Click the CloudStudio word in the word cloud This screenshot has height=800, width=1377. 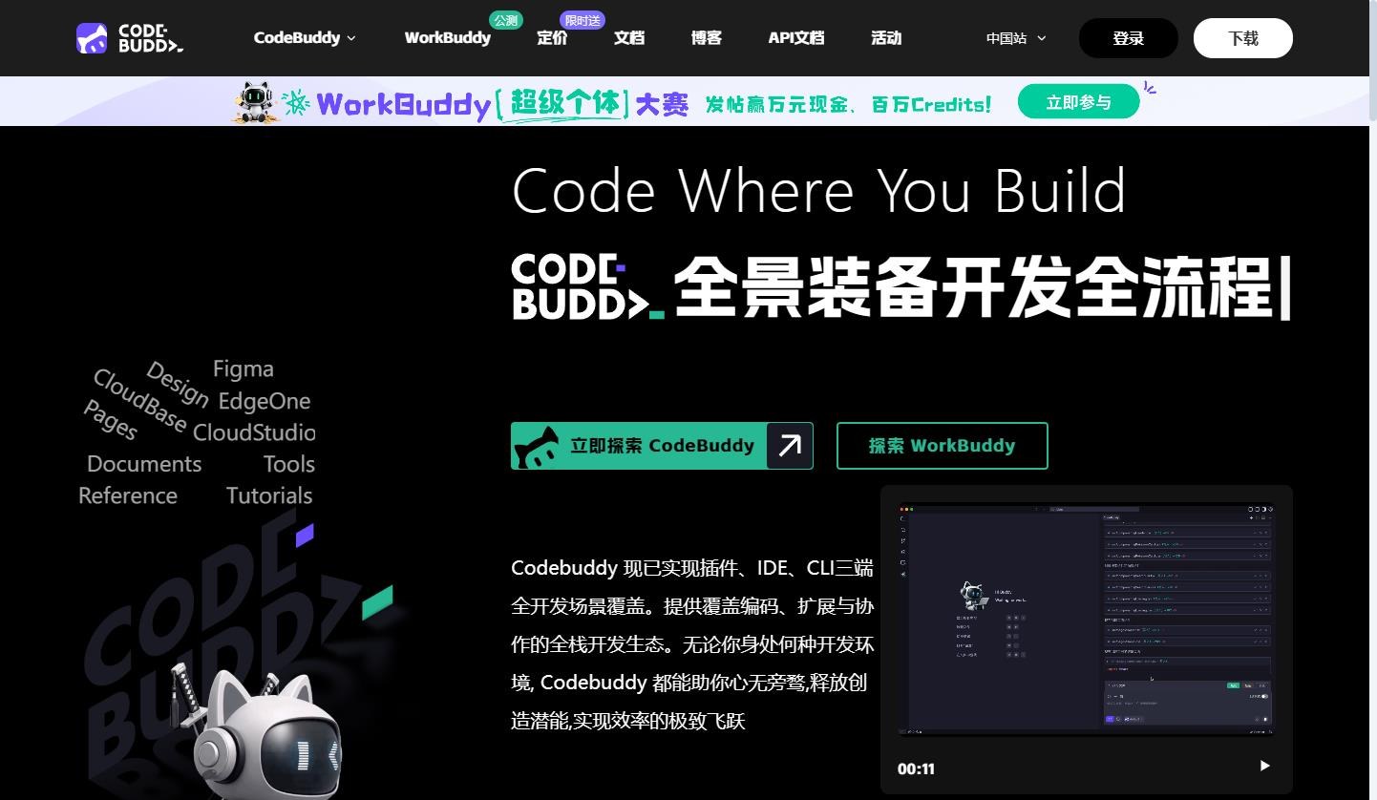click(x=254, y=432)
